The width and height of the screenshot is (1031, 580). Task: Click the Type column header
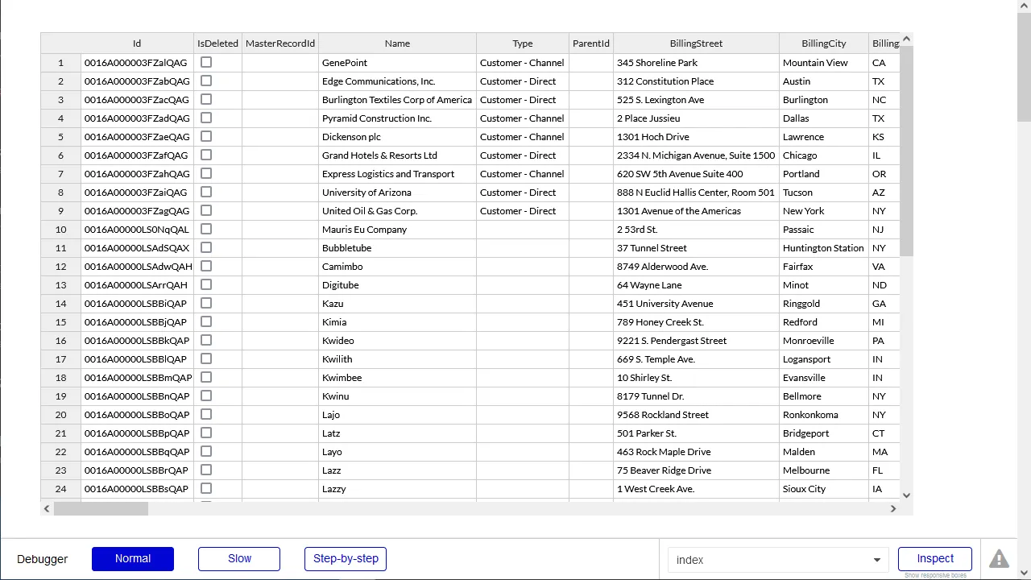[522, 43]
